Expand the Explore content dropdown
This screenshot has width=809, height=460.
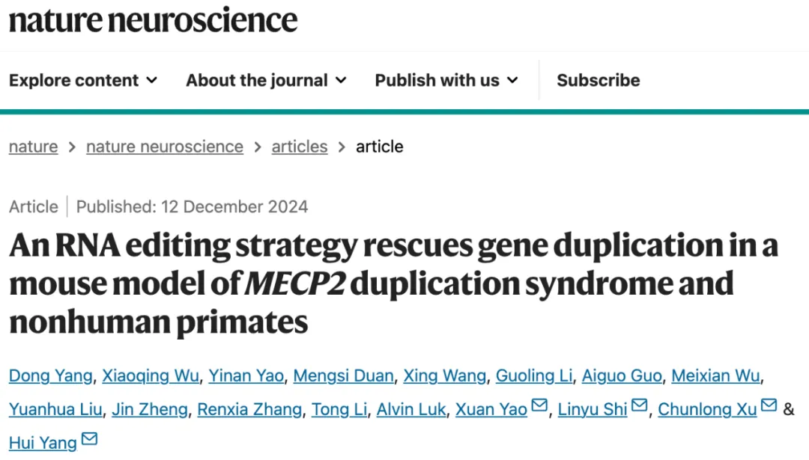[x=83, y=80]
